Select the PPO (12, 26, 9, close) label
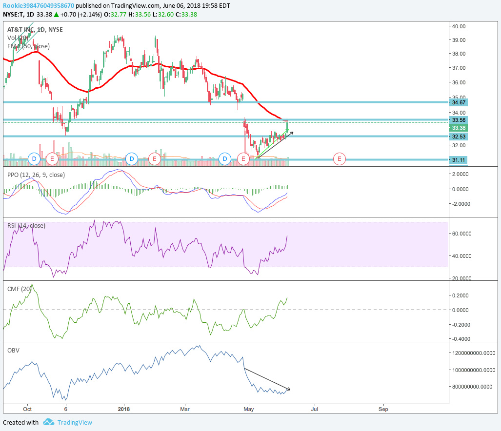 (36, 175)
